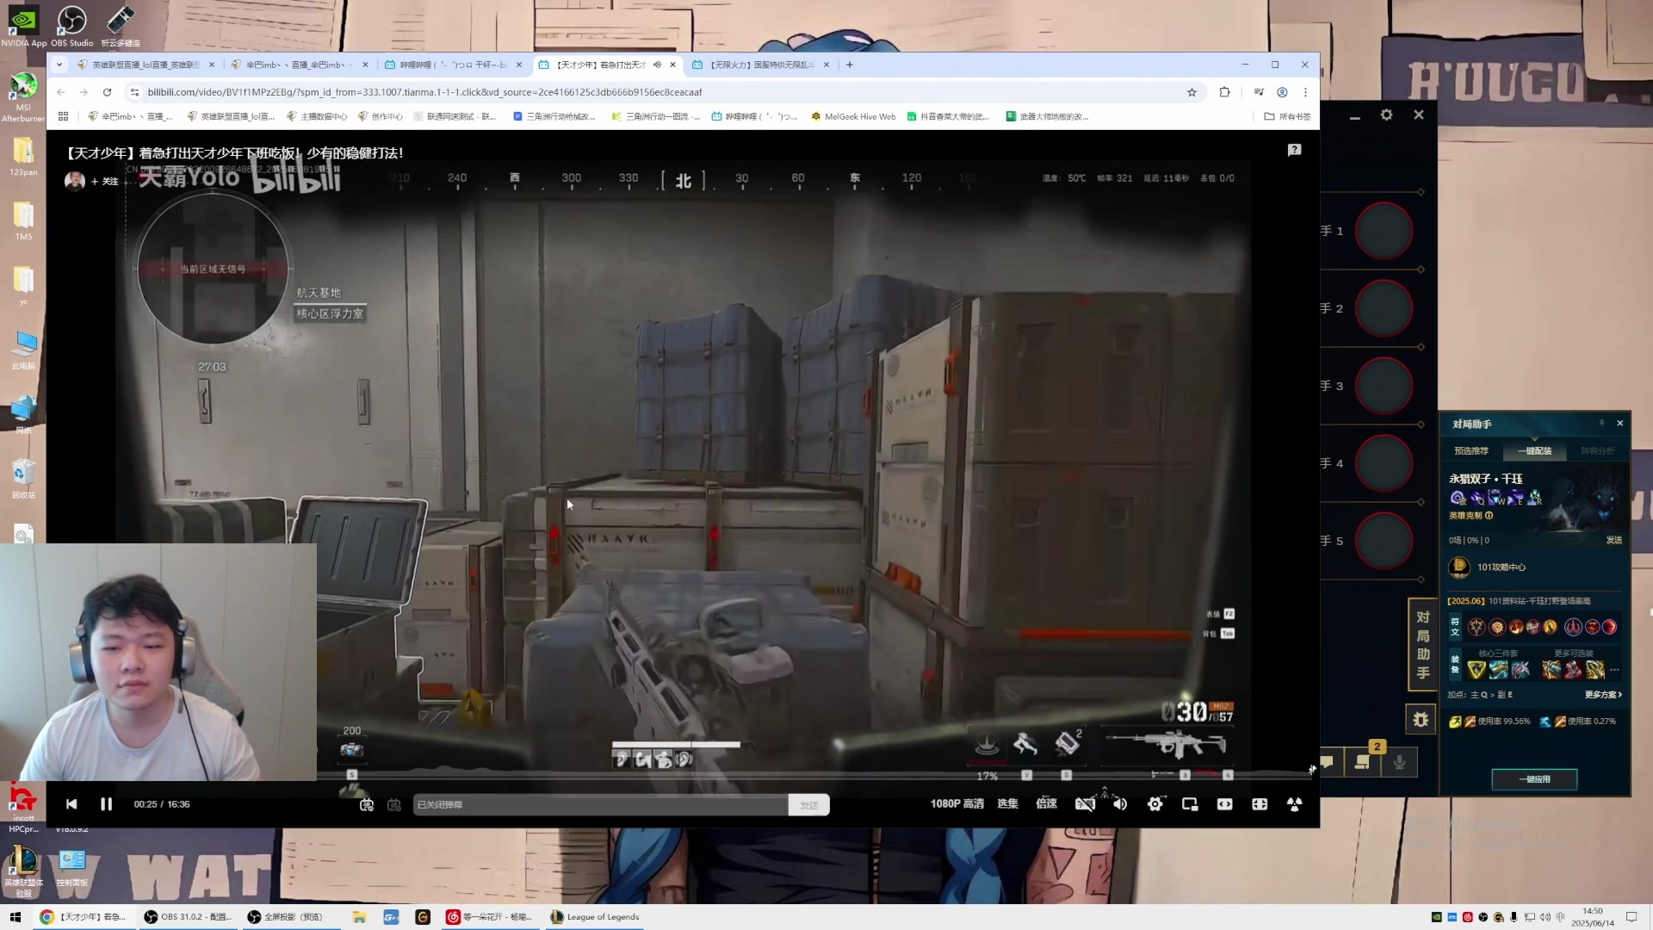Mute the playing tab via speaker icon
The height and width of the screenshot is (930, 1653).
(657, 65)
